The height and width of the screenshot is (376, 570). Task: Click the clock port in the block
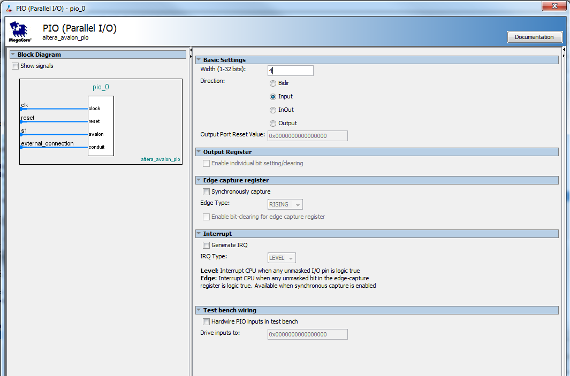[95, 109]
